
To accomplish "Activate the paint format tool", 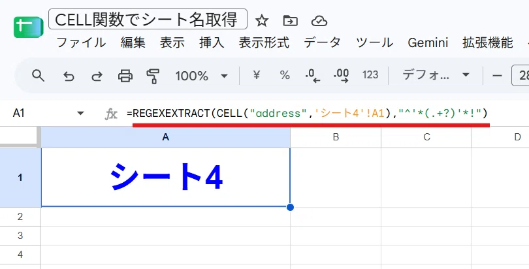I will [153, 76].
